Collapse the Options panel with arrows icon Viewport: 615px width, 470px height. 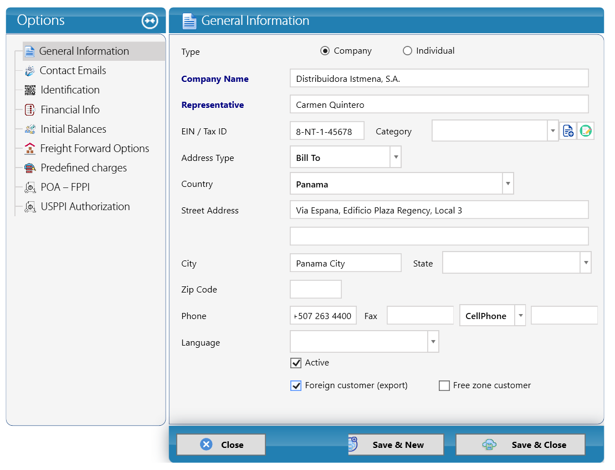150,21
